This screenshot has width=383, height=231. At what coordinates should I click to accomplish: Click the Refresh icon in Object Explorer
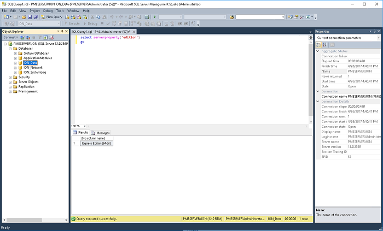[x=45, y=38]
